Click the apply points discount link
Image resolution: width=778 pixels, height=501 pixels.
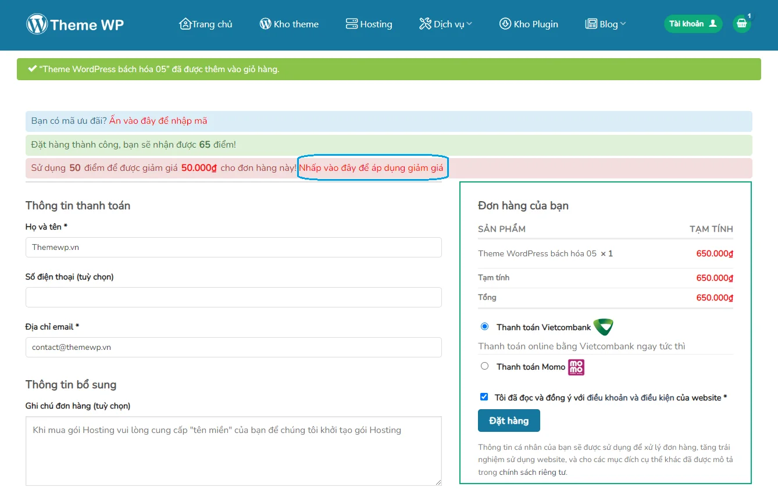coord(371,168)
